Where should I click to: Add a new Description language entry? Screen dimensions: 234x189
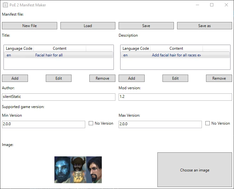tap(132, 78)
